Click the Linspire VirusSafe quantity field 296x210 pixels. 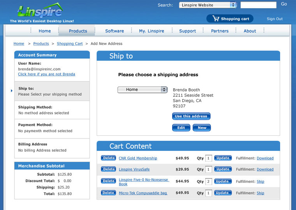(x=208, y=169)
